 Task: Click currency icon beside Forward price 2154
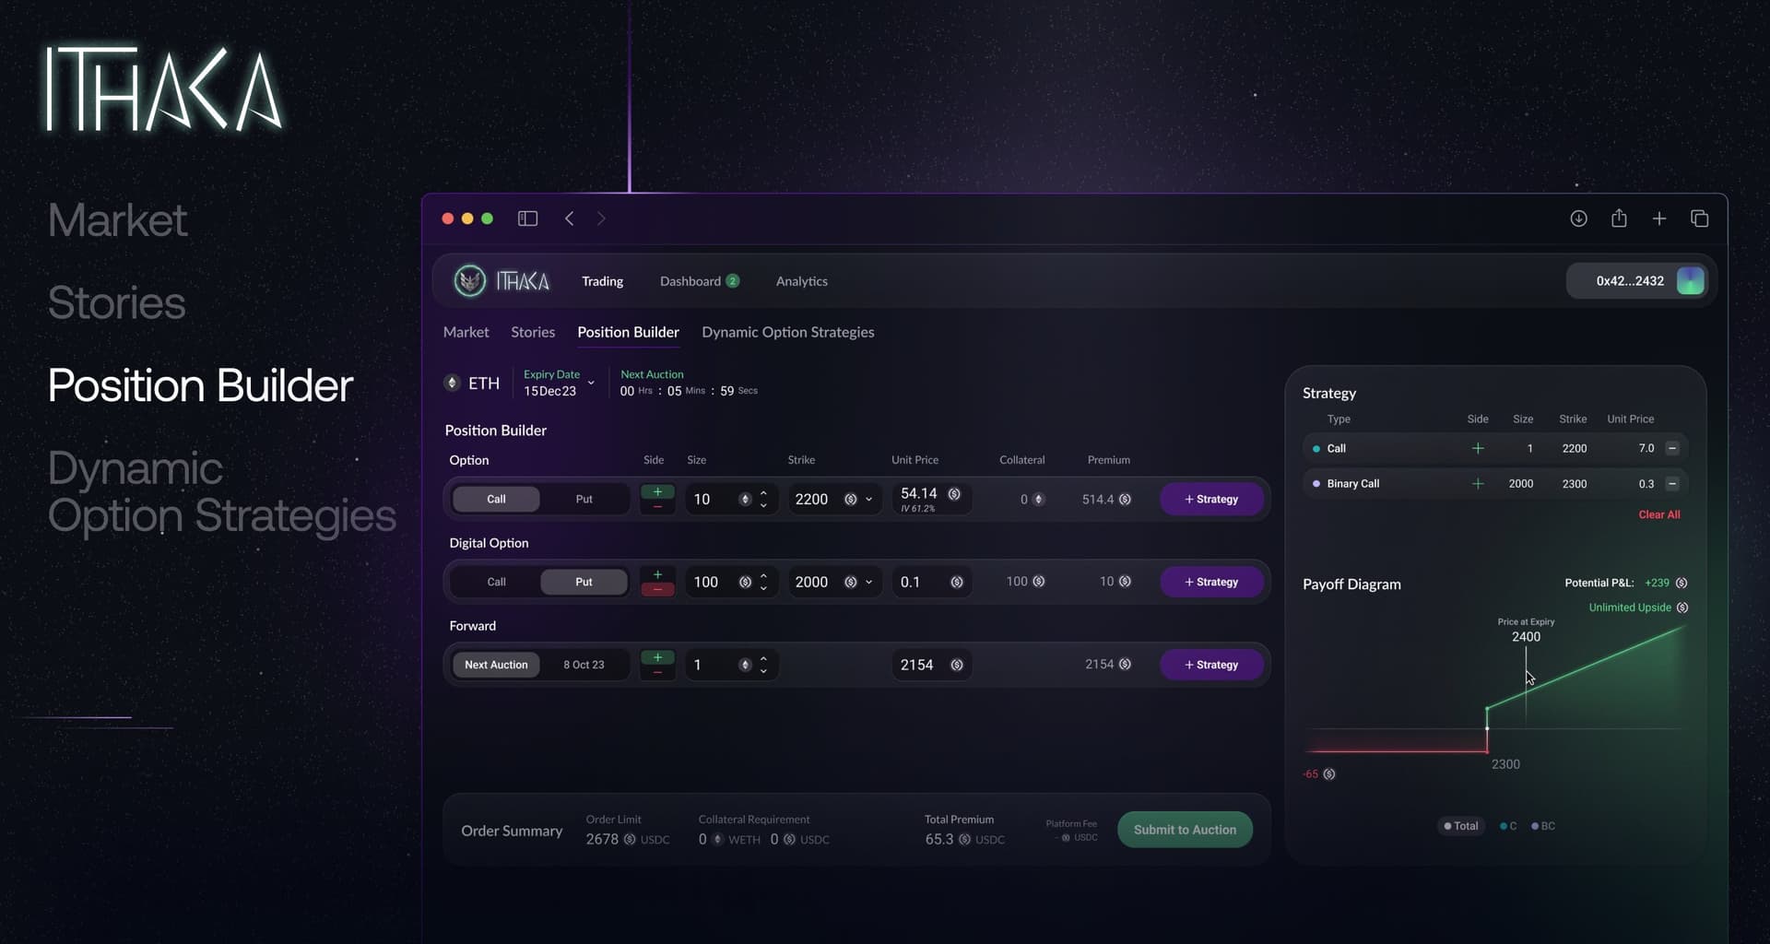tap(957, 665)
